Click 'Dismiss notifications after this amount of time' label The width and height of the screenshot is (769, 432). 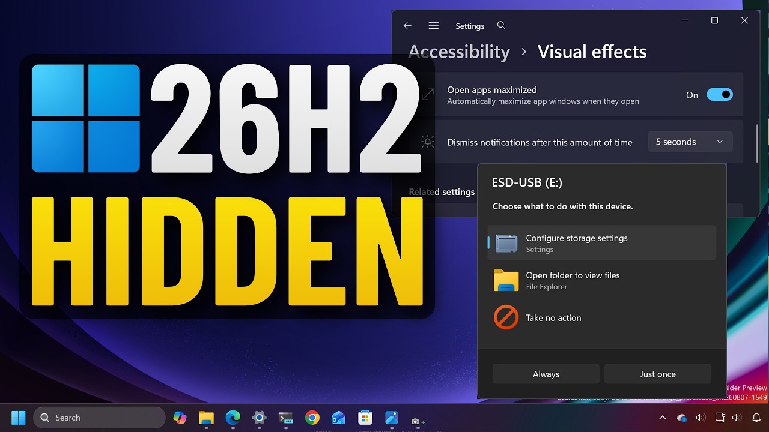pos(540,142)
